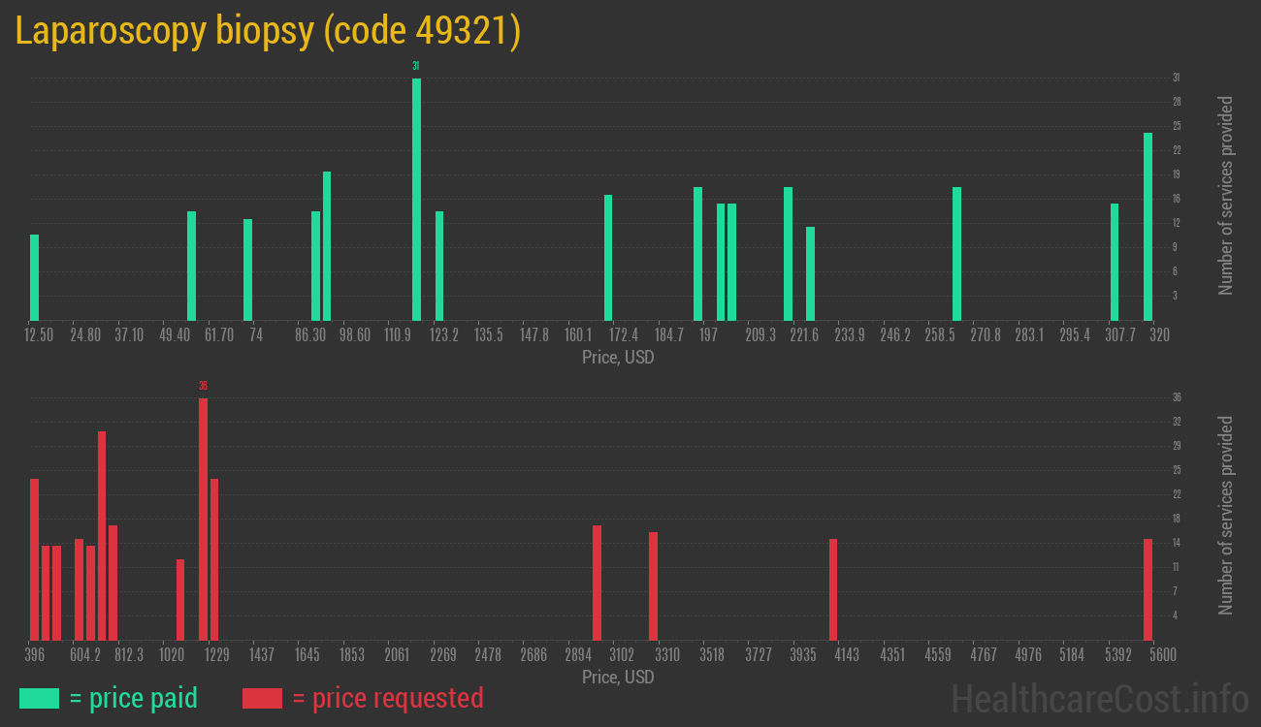Click the rightmost red bar near 5600
The width and height of the screenshot is (1261, 727).
point(1148,588)
